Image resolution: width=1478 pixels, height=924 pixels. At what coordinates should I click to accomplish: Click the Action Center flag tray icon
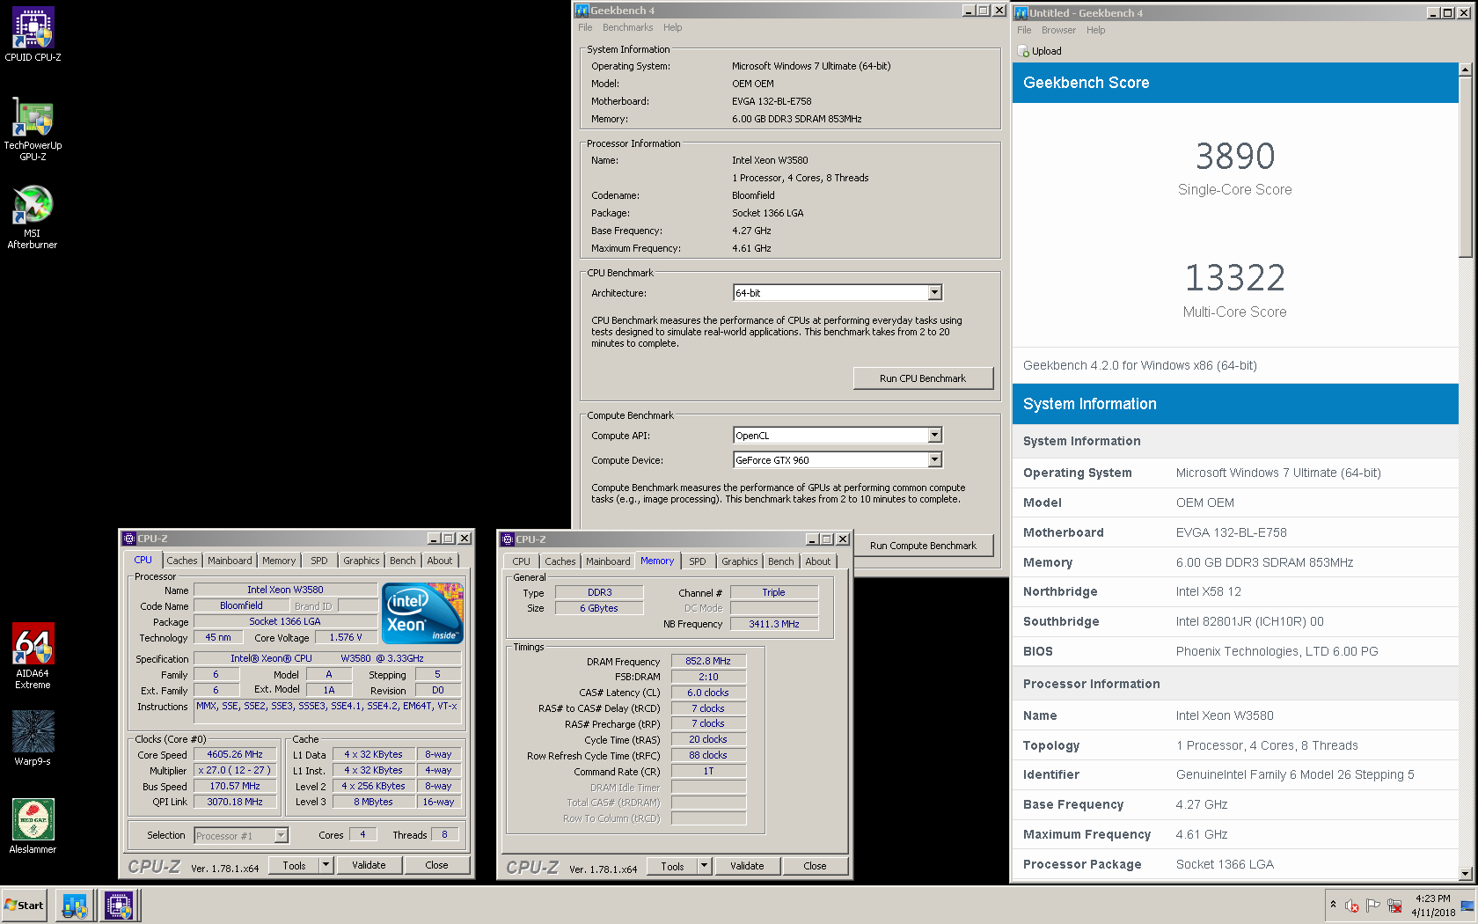click(1372, 906)
